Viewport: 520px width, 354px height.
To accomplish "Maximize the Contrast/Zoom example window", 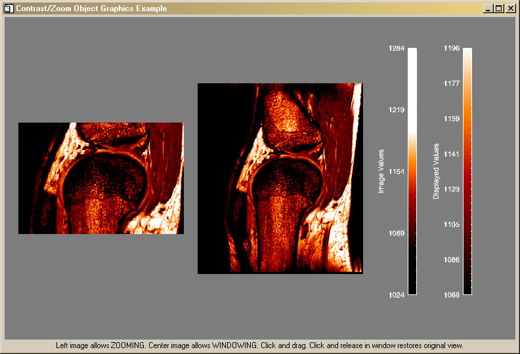I will (498, 9).
